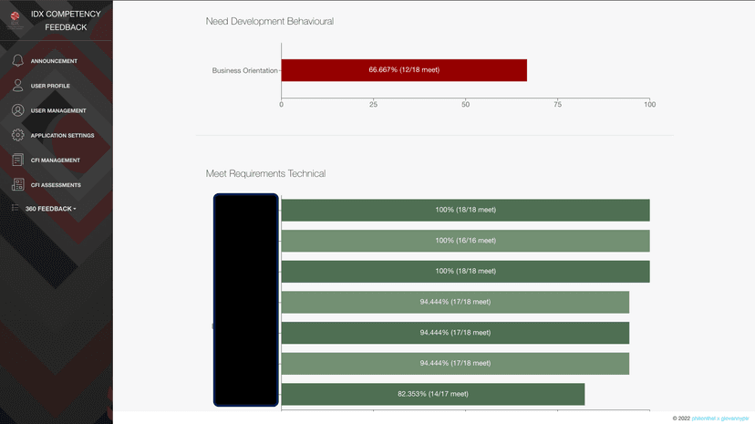Click the User Management avatar icon
Screen dimensions: 755x424
coord(18,110)
